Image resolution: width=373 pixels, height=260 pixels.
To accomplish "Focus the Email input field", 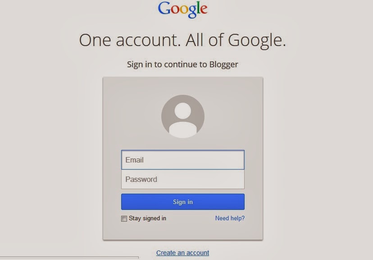I will click(183, 160).
